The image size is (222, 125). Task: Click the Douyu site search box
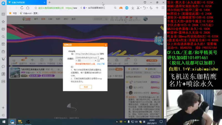[100, 19]
